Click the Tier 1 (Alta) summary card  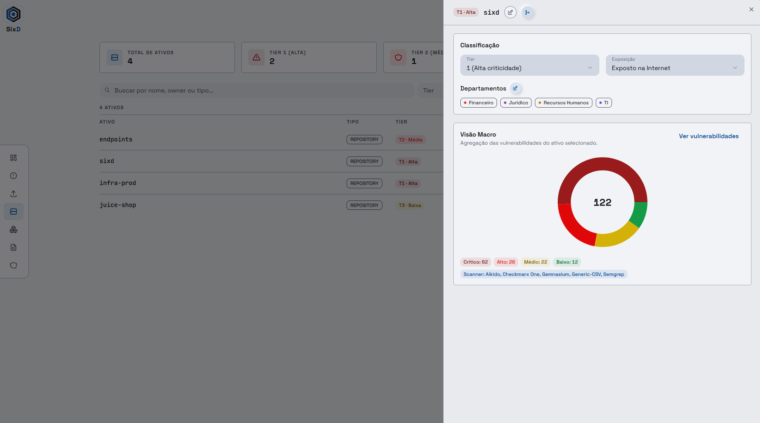tap(309, 57)
